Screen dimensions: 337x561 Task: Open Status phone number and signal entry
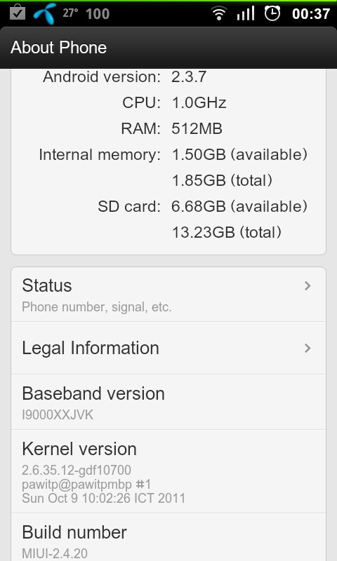pyautogui.click(x=168, y=295)
